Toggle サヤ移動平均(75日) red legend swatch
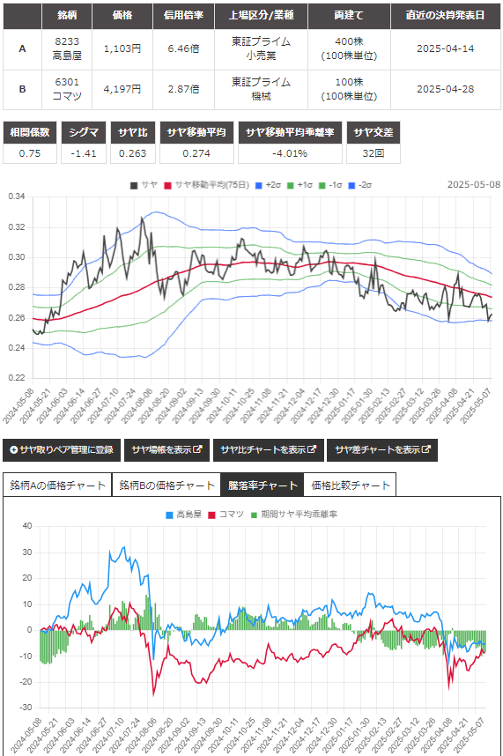Image resolution: width=503 pixels, height=756 pixels. click(x=167, y=185)
